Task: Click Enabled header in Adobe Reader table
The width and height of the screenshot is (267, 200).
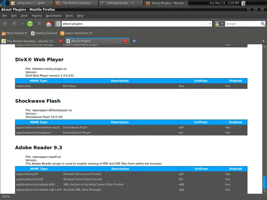Action: 235,169
